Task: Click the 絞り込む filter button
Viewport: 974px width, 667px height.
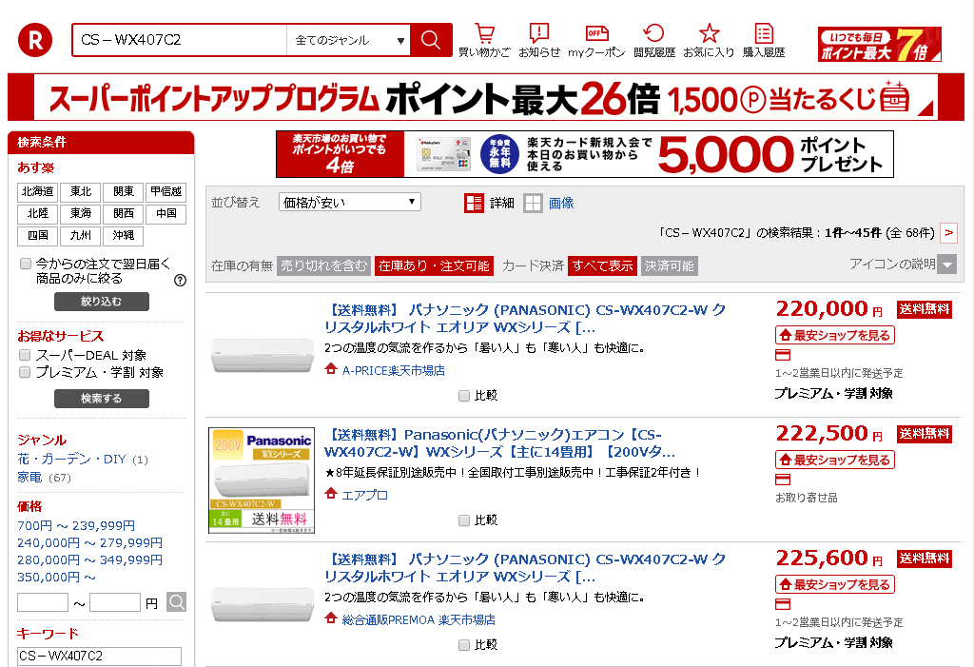Action: [101, 302]
